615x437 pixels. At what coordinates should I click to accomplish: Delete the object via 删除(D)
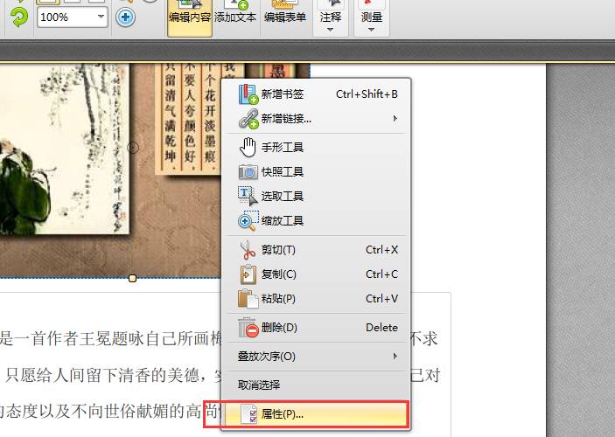click(x=278, y=328)
